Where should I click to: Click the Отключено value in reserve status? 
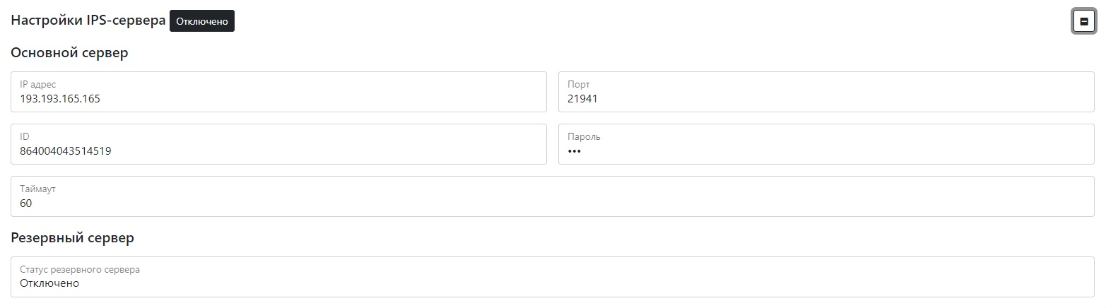click(x=49, y=283)
